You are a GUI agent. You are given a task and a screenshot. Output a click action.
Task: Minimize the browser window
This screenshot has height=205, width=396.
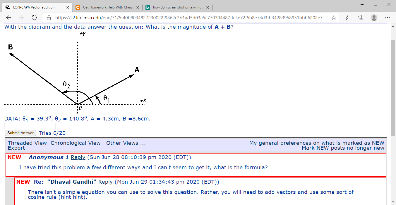click(x=362, y=4)
